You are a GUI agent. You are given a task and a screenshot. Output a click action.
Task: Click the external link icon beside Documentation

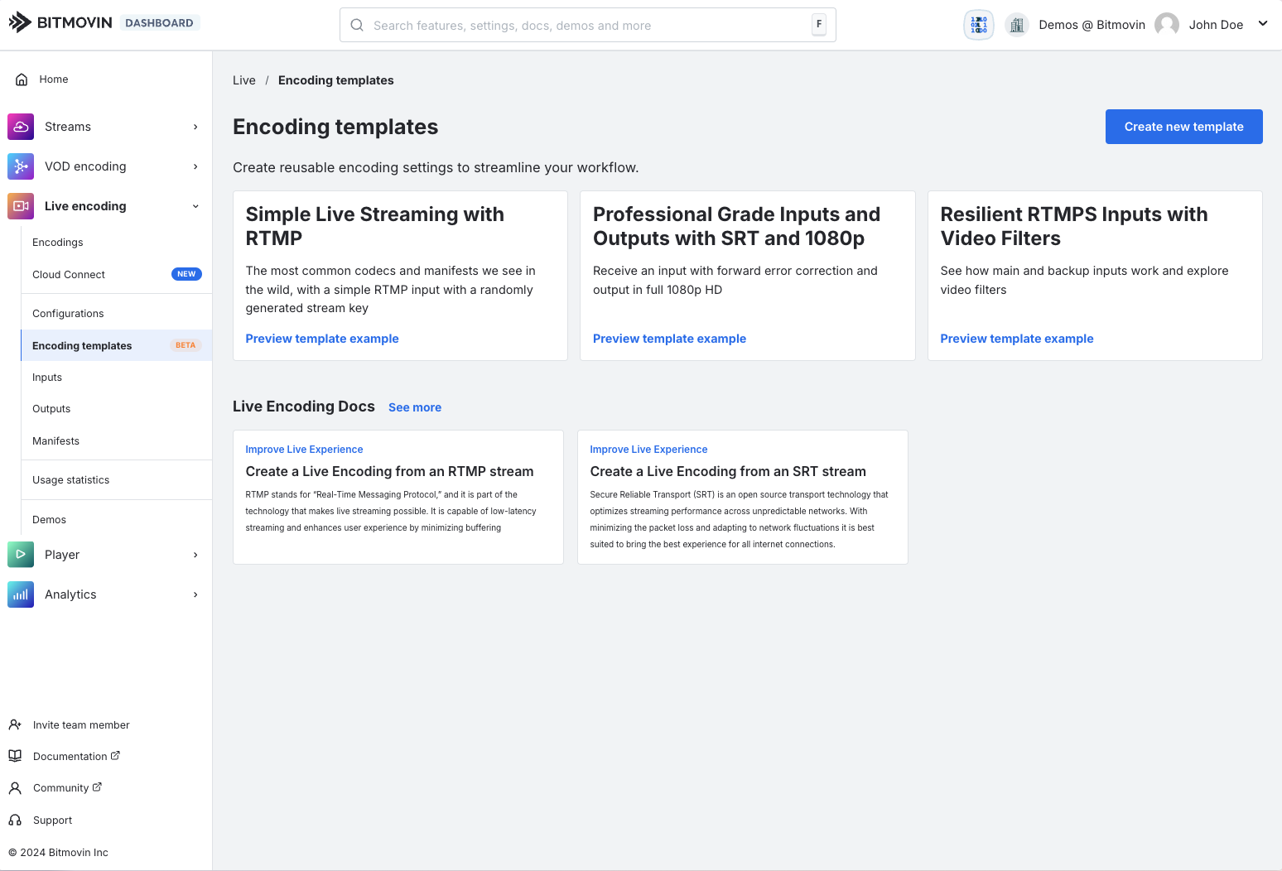(115, 755)
